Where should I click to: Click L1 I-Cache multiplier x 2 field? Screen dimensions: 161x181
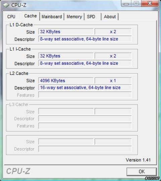(113, 56)
